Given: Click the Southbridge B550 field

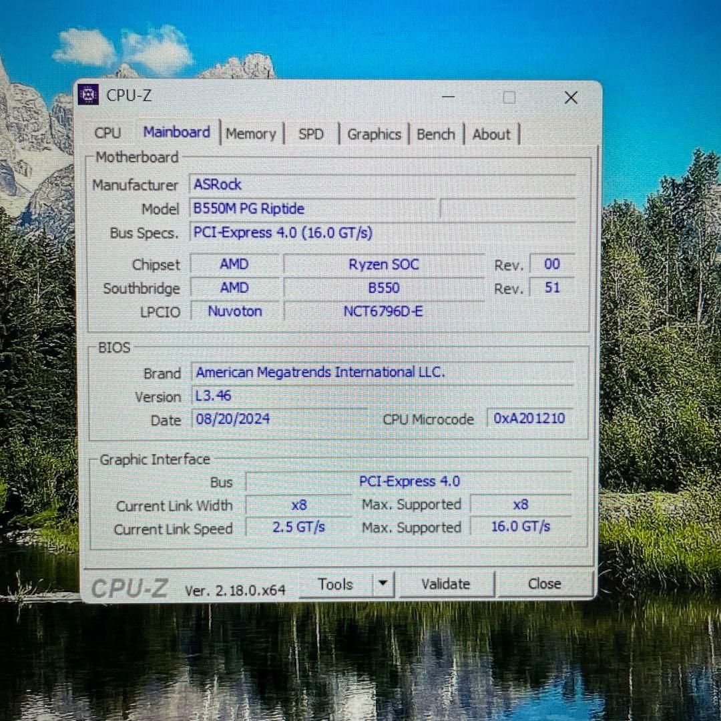Looking at the screenshot, I should (384, 287).
